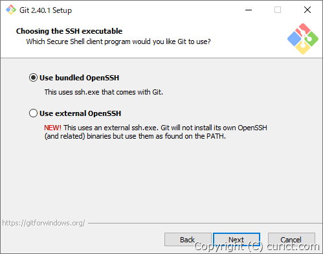This screenshot has width=323, height=254.
Task: Proceed with the Next button
Action: pyautogui.click(x=236, y=239)
